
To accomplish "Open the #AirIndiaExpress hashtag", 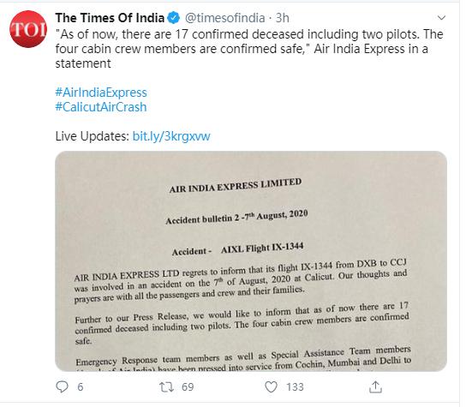I will pyautogui.click(x=101, y=93).
